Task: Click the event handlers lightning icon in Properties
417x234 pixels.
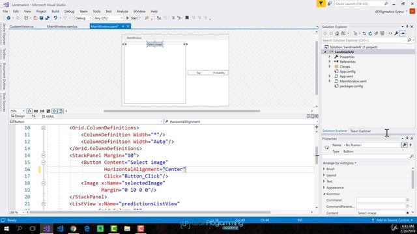Action: [410, 145]
